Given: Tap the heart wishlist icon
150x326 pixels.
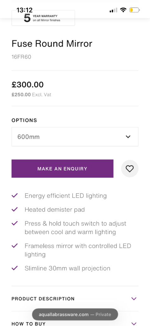Looking at the screenshot, I should point(130,169).
